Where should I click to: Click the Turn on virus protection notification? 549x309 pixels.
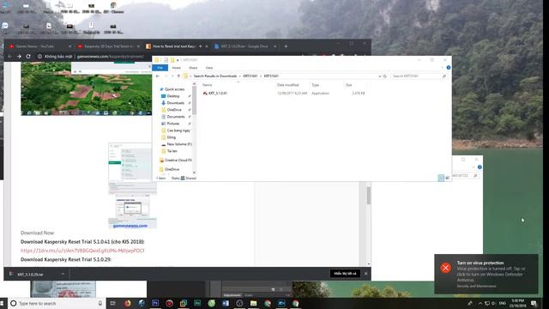(486, 274)
